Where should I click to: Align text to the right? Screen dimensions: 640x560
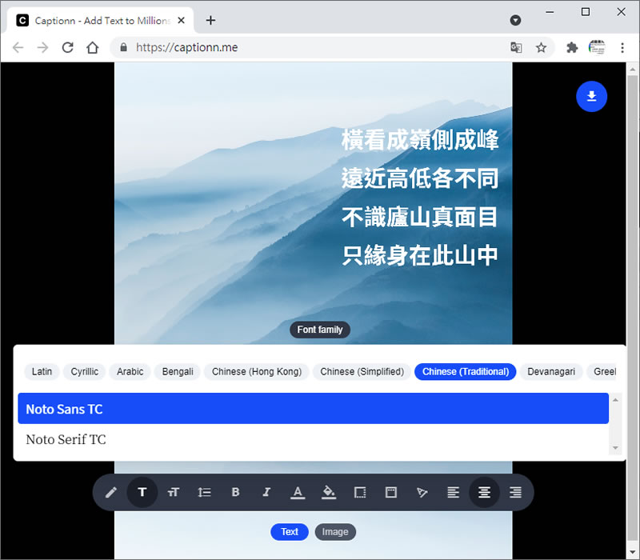tap(515, 492)
